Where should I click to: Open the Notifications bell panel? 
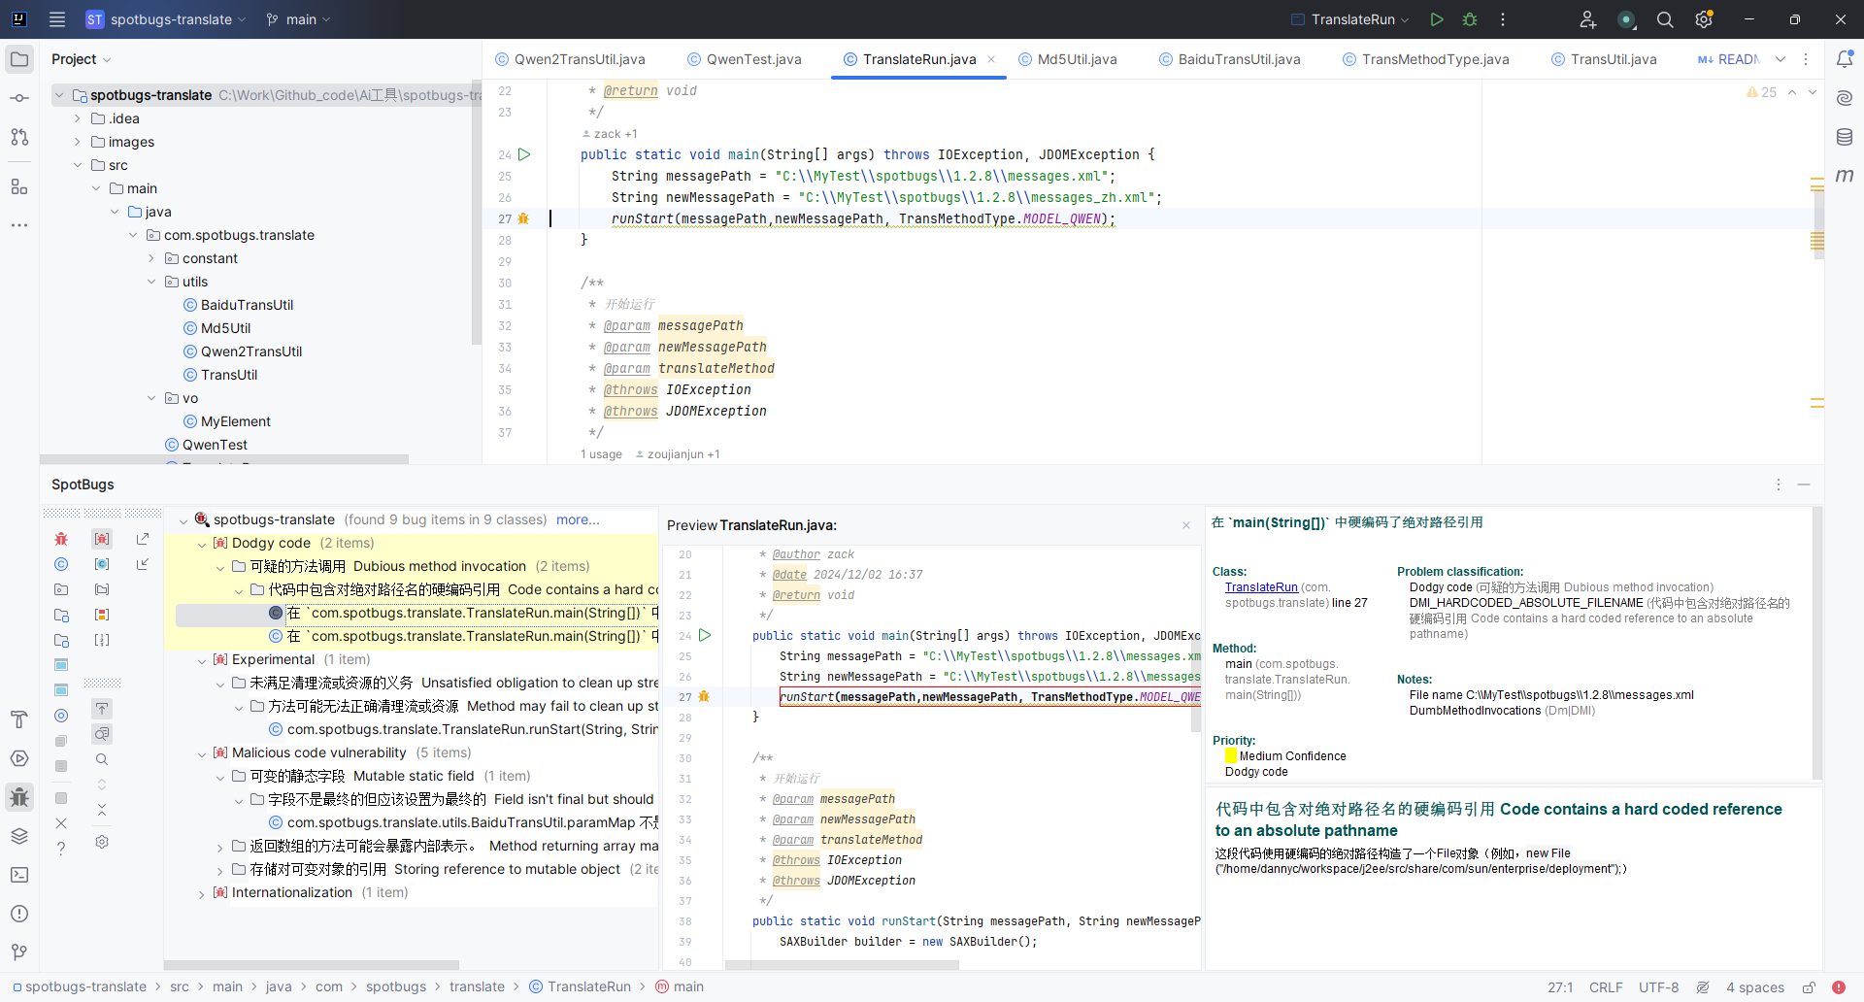pyautogui.click(x=1845, y=59)
